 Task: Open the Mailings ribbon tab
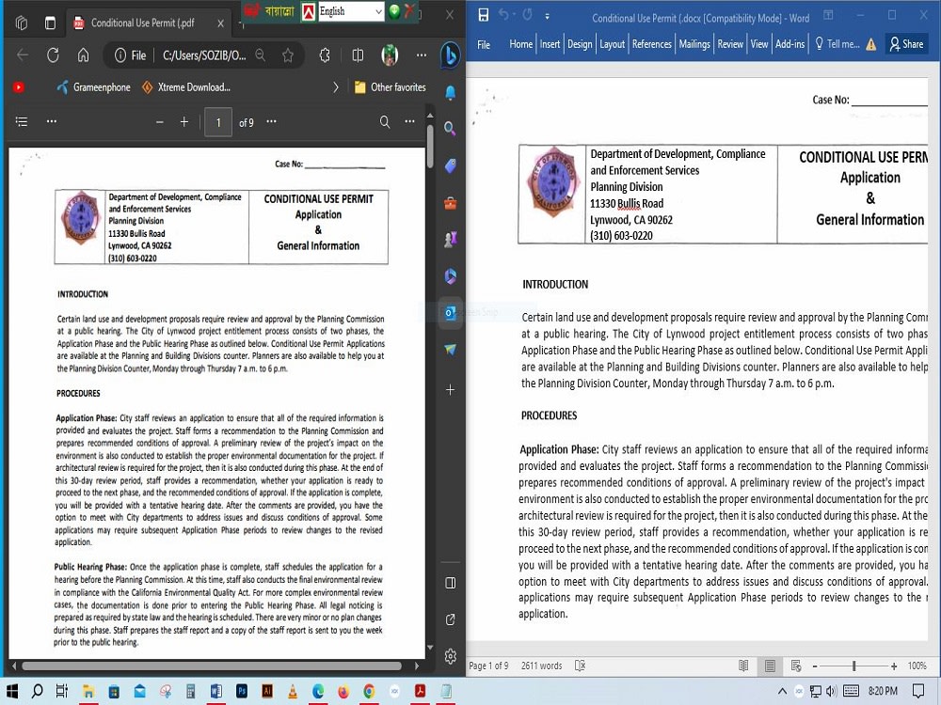pos(694,44)
